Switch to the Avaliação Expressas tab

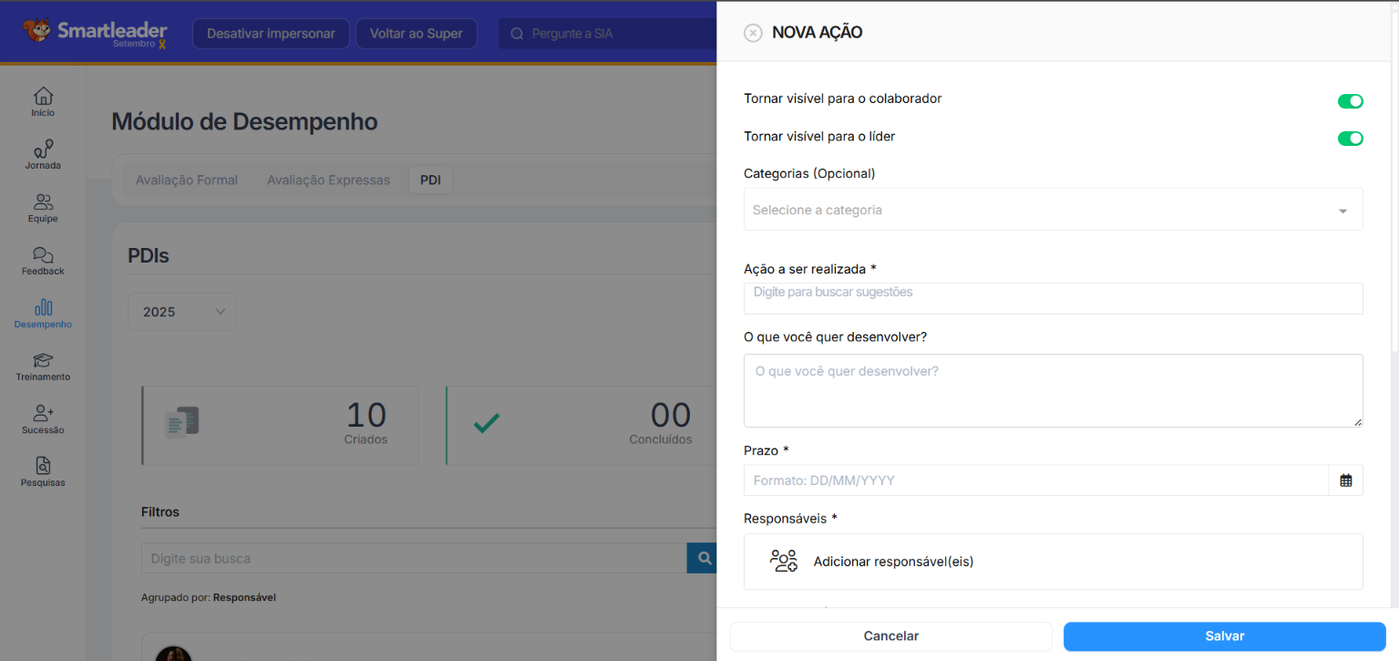tap(328, 181)
